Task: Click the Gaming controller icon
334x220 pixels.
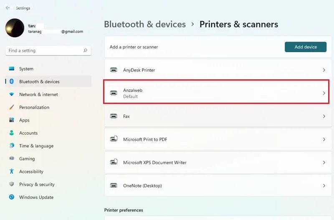Action: tap(12, 158)
